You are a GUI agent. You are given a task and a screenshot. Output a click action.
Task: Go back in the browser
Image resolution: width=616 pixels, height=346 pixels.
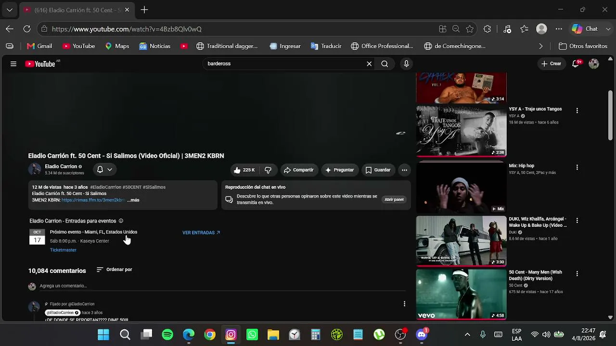click(x=10, y=29)
